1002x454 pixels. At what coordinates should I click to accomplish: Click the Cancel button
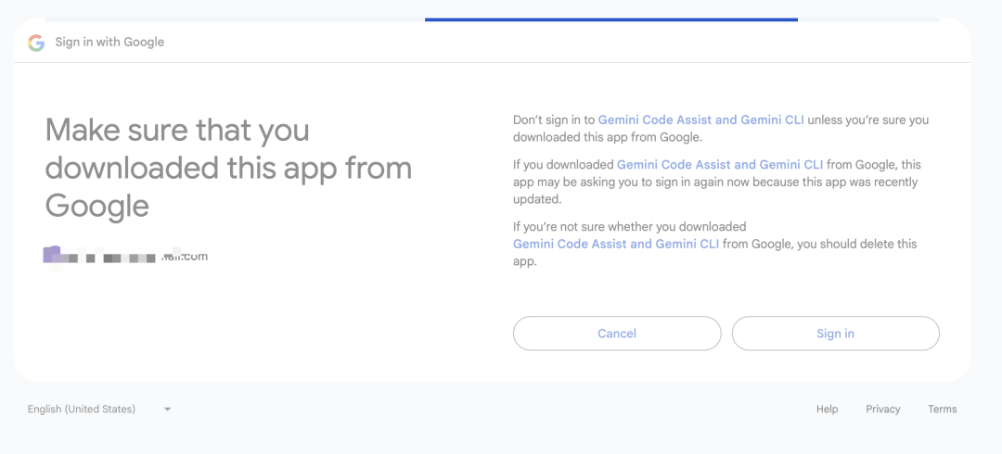coord(617,334)
